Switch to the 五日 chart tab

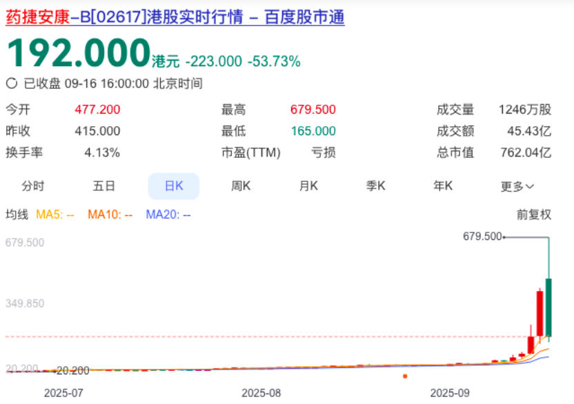pyautogui.click(x=103, y=186)
